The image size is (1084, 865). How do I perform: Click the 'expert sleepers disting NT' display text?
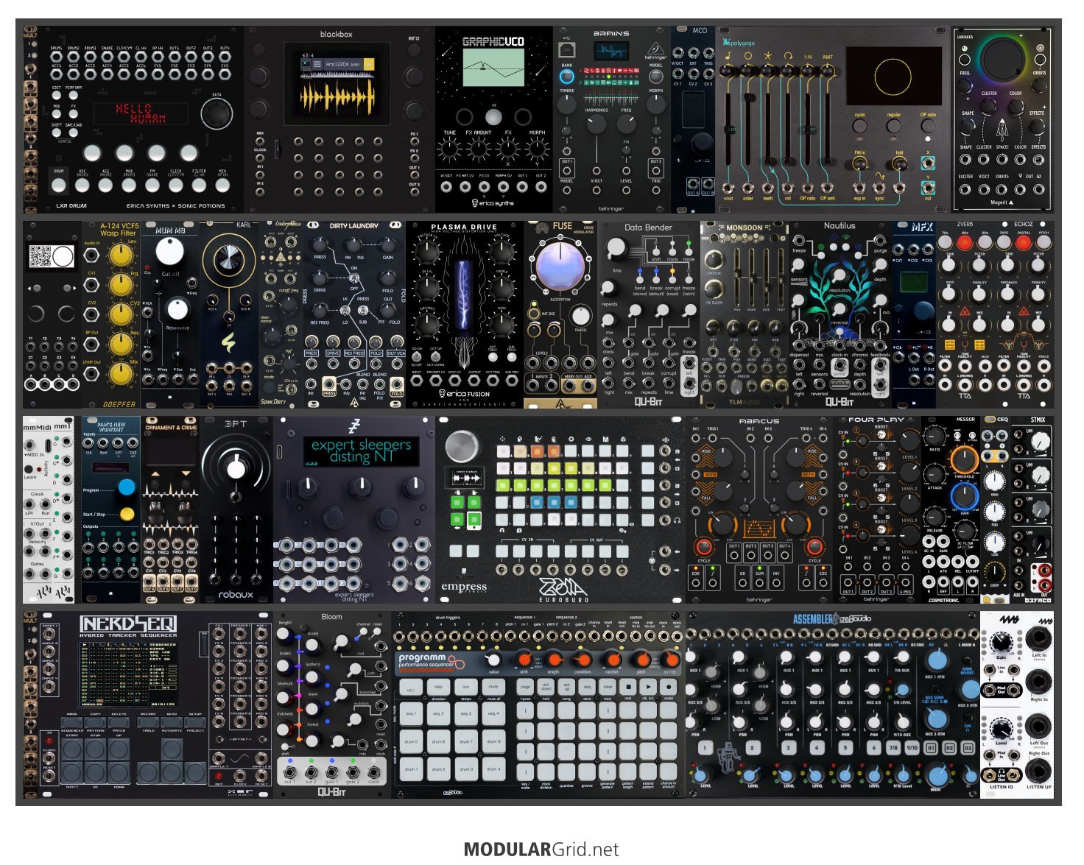[x=360, y=451]
